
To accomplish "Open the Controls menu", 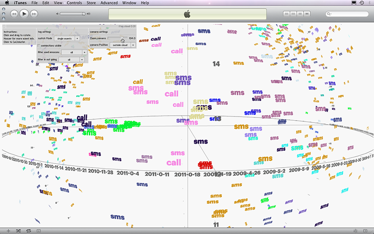I will point(74,3).
